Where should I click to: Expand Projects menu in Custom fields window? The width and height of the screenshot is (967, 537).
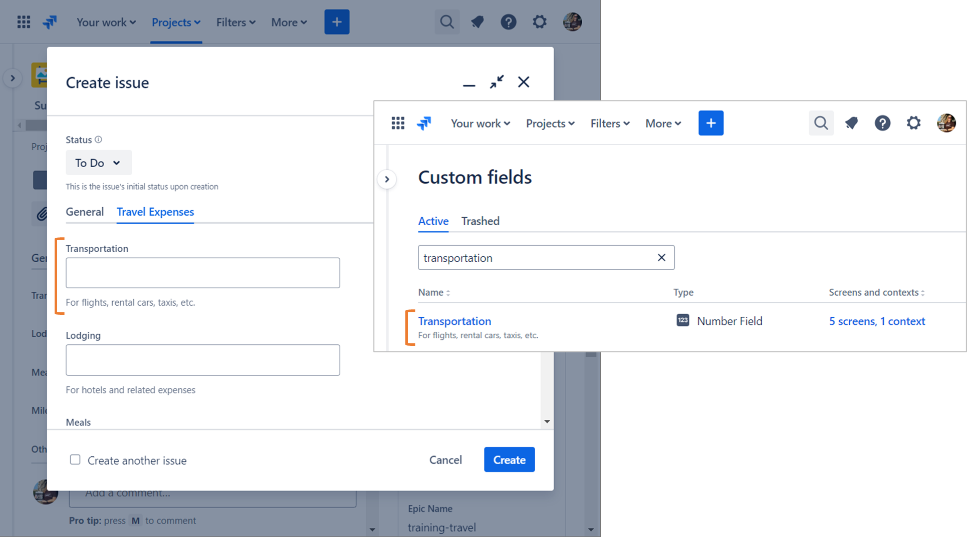[x=550, y=123]
